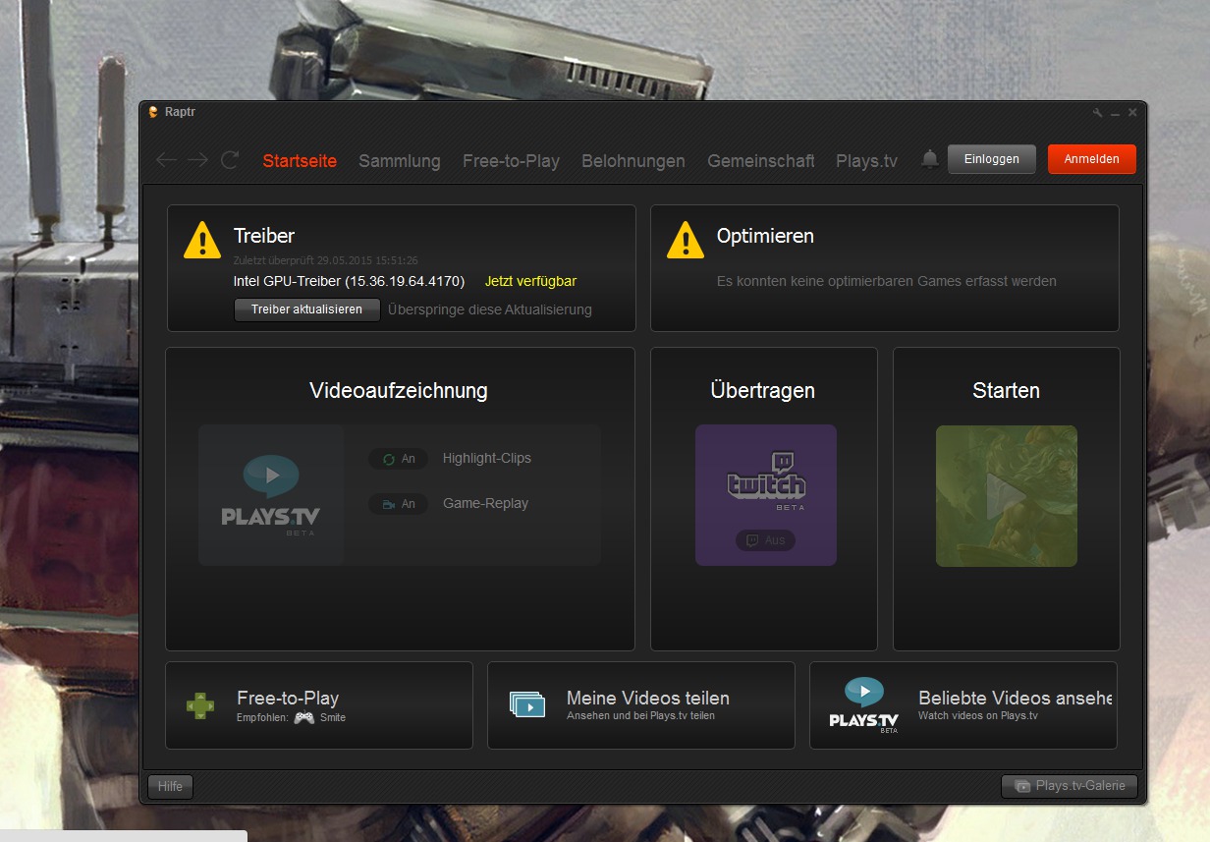The image size is (1210, 842).
Task: Click 'Ansehen und bei Plays.tv teilen' text
Action: click(x=640, y=716)
